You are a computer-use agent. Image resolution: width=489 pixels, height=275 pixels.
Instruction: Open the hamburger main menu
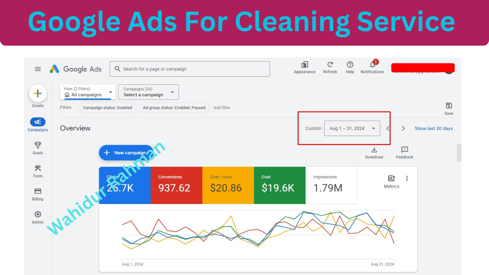click(38, 69)
